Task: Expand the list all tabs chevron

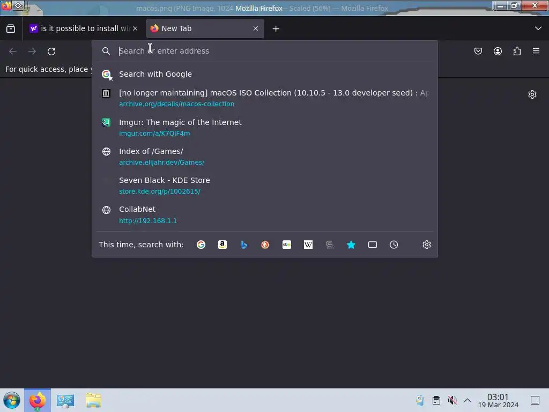Action: (538, 28)
